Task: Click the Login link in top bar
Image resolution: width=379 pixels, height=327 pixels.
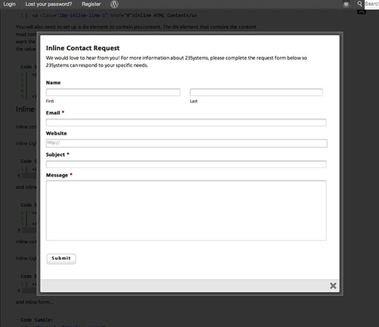Action: (9, 4)
